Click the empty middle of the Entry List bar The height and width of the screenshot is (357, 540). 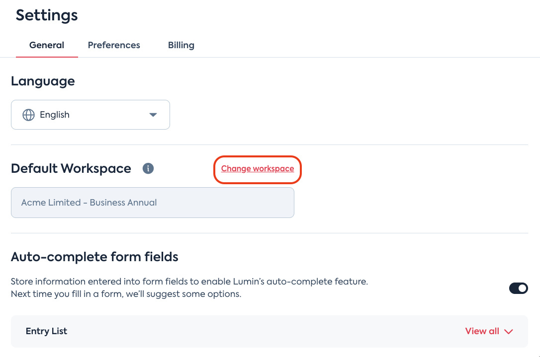coord(264,331)
